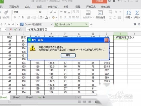Close the Book1.xls tab
This screenshot has height=106, width=141.
click(x=86, y=24)
